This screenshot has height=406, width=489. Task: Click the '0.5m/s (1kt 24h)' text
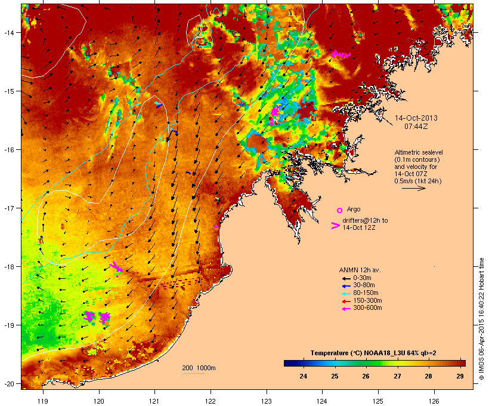pyautogui.click(x=418, y=181)
